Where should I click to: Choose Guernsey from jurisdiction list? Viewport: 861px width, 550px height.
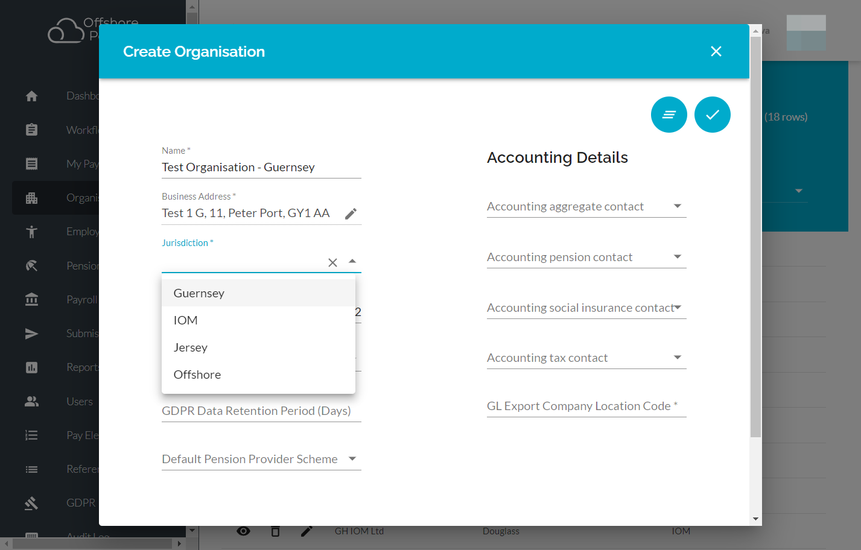click(258, 293)
